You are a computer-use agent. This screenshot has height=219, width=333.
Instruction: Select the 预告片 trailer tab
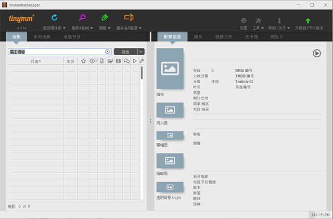(277, 37)
